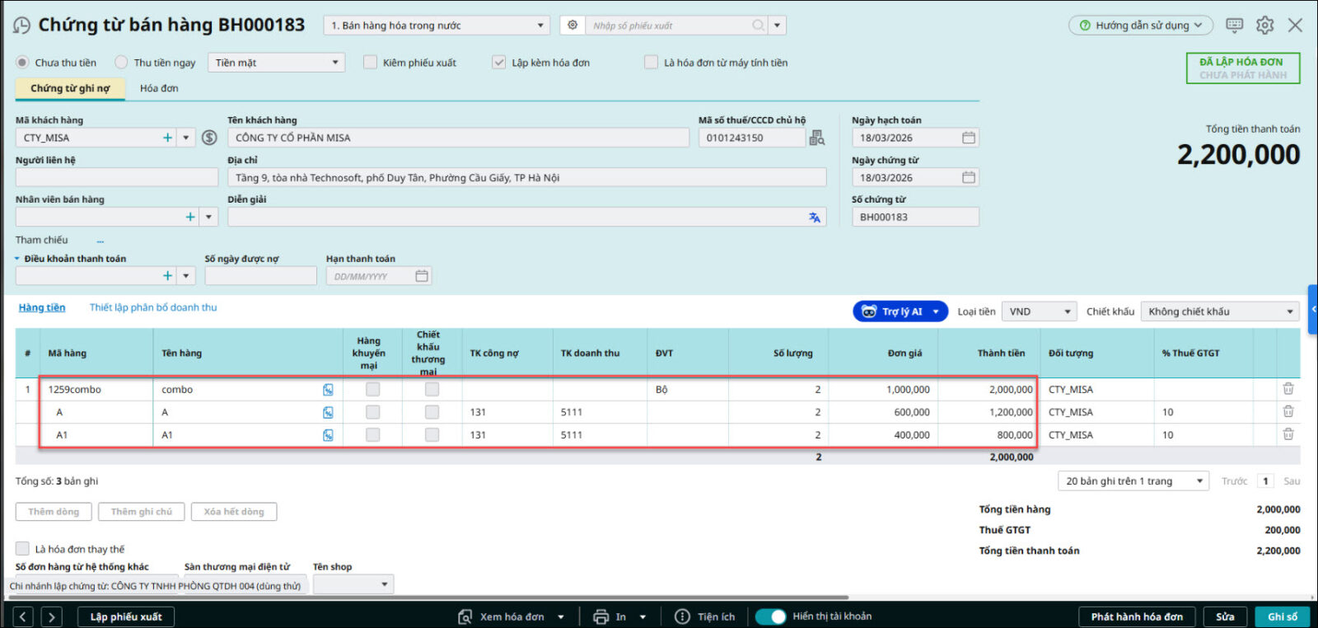Viewport: 1318px width, 628px height.
Task: Delete row 1259combo with trash icon
Action: point(1288,389)
